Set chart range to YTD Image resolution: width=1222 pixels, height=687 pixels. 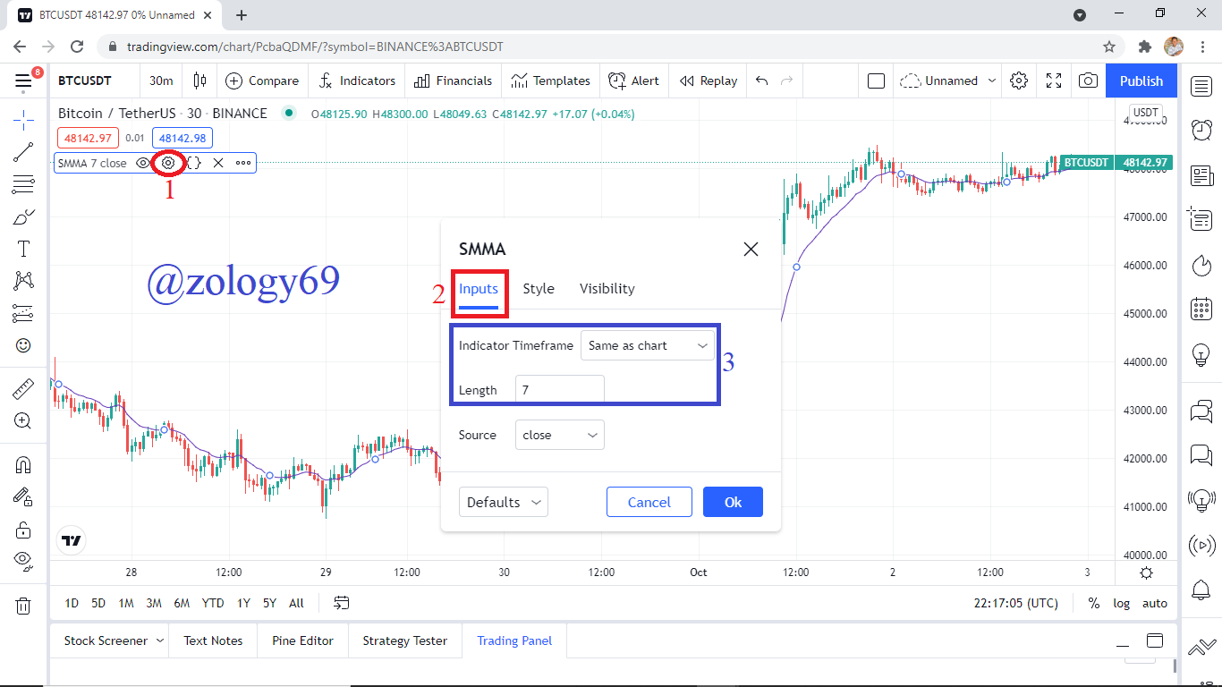tap(213, 603)
